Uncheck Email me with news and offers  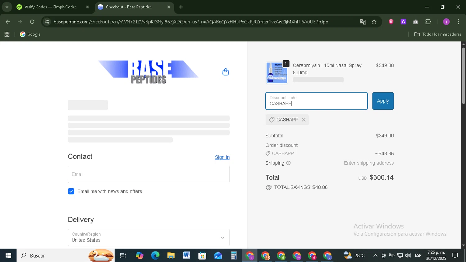click(71, 191)
